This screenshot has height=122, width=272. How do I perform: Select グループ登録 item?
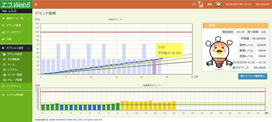click(15, 80)
